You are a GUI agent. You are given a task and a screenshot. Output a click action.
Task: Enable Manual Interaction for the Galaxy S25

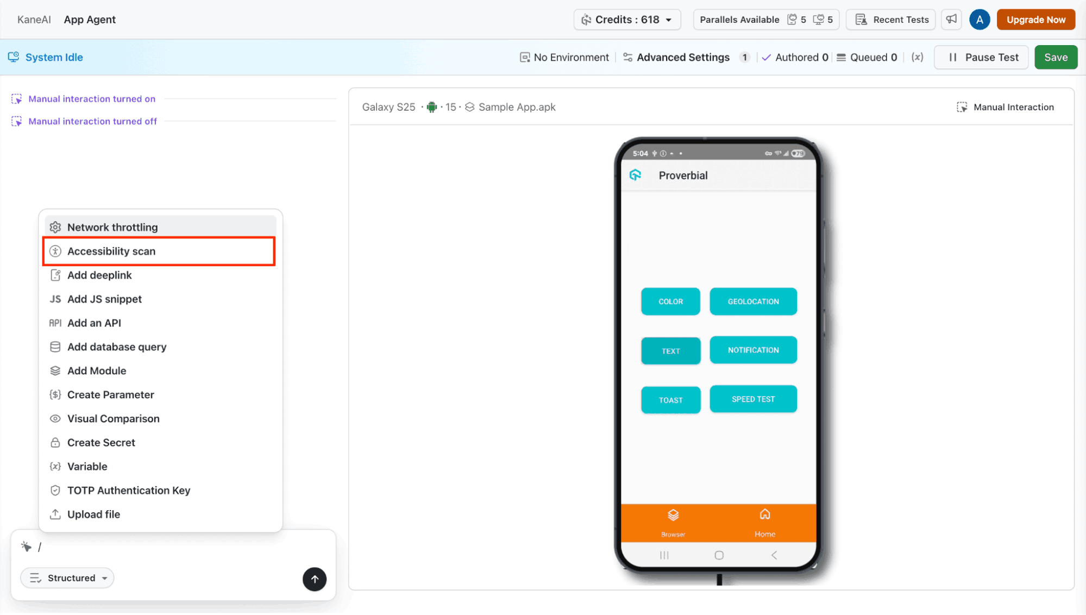1005,106
